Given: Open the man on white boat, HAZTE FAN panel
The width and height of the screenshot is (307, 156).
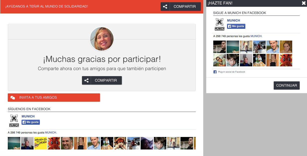Looking at the screenshot, I should (259, 47).
